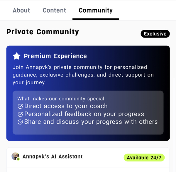The image size is (176, 172).
Task: Click the Premium Experience heading
Action: (x=55, y=56)
